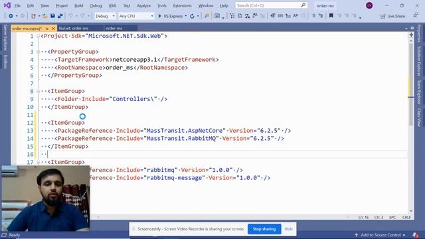
Task: Click the camera snapshot toolbar icon
Action: (217, 16)
